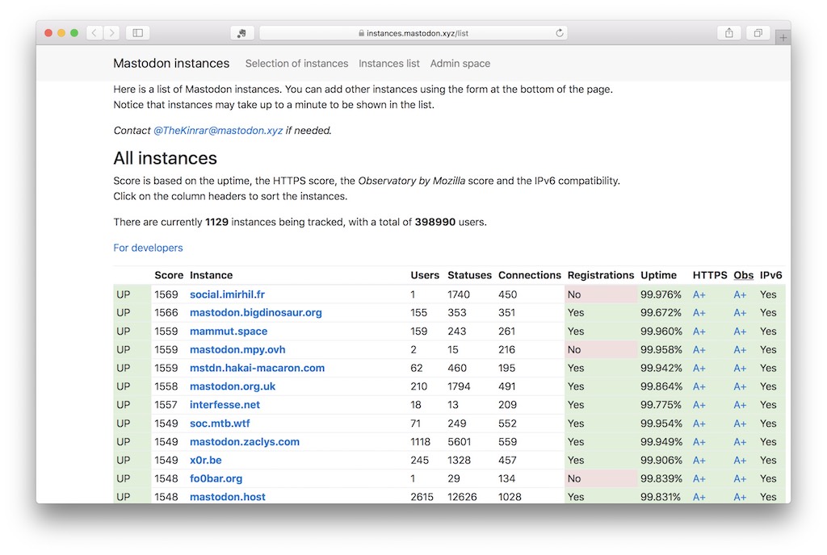This screenshot has width=827, height=555.
Task: Toggle the Safari sidebar button
Action: [137, 33]
